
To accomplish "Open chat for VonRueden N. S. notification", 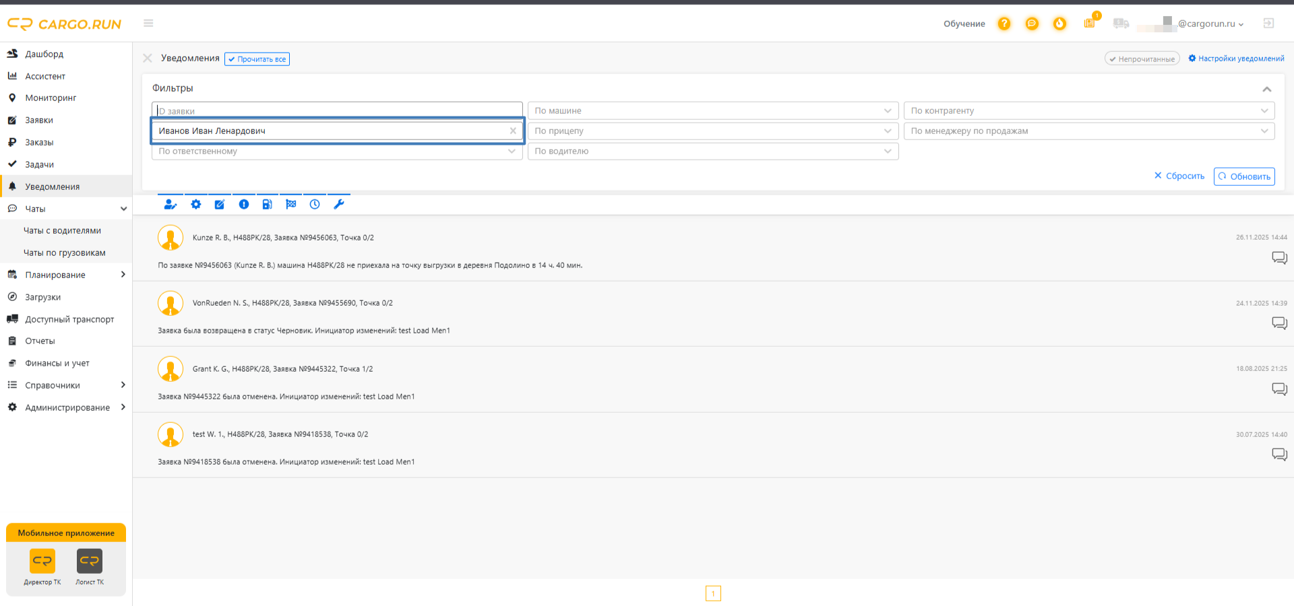I will pos(1279,323).
